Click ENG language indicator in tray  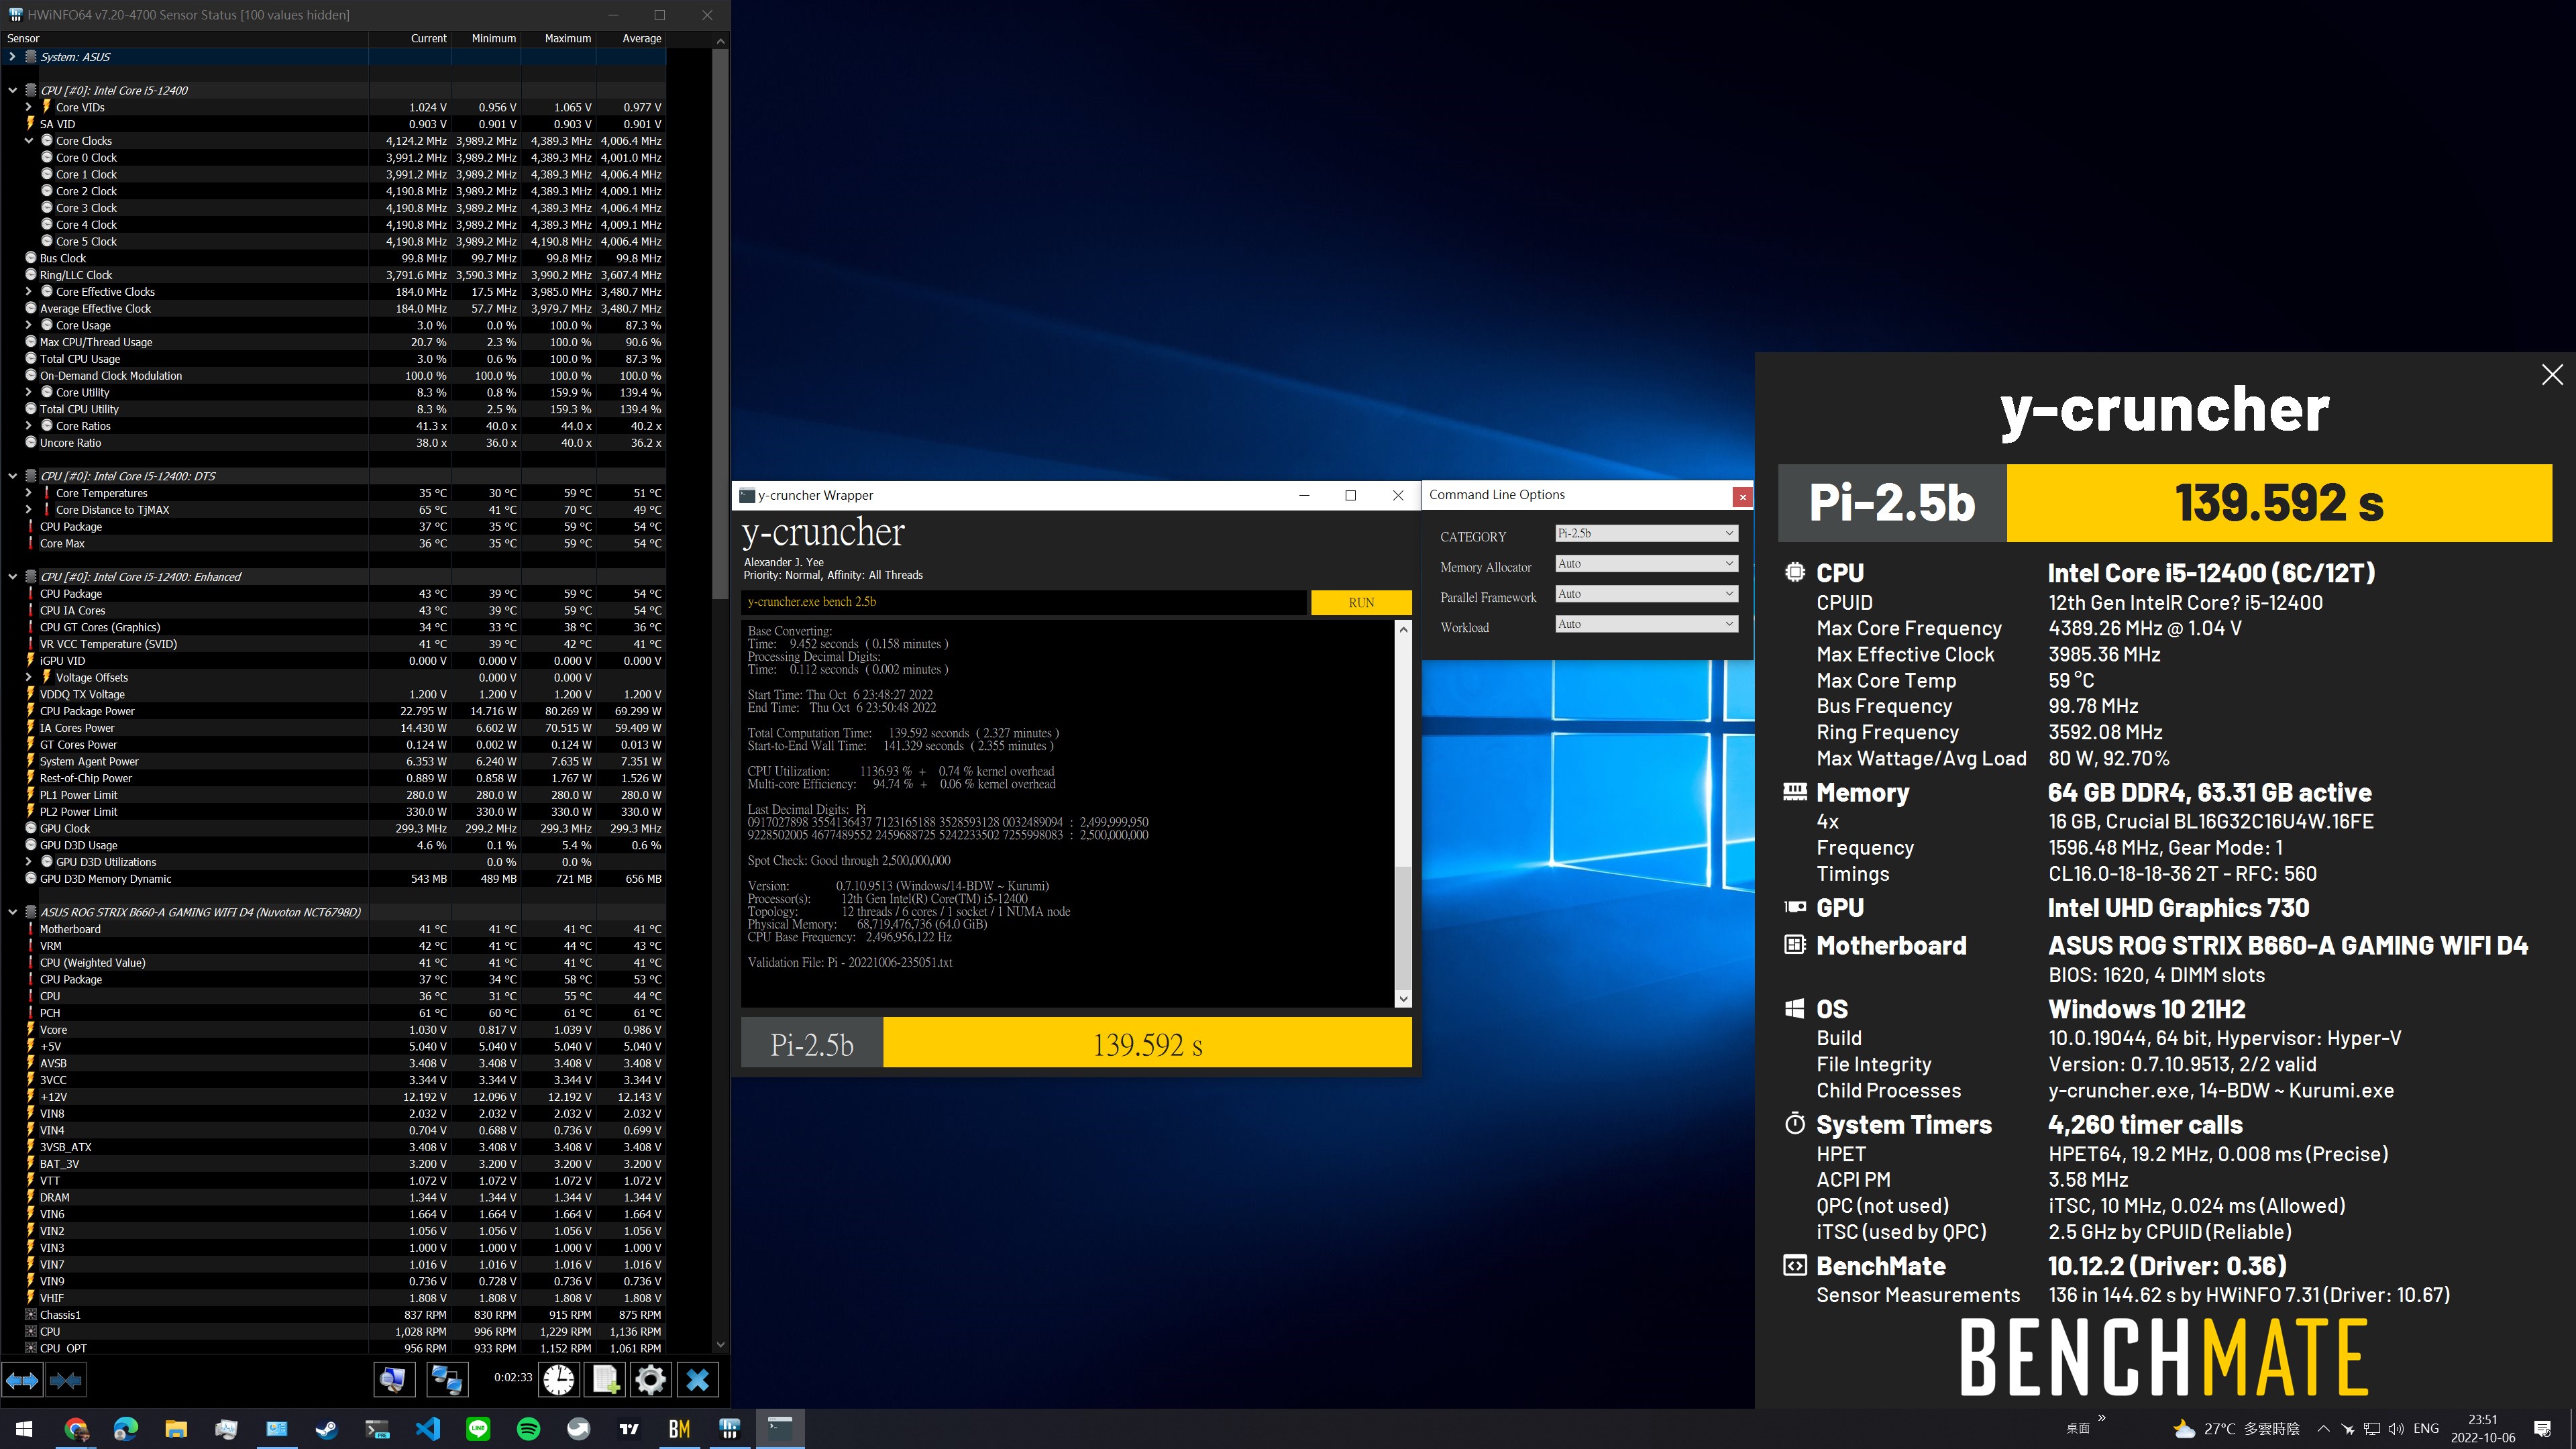2426,1429
